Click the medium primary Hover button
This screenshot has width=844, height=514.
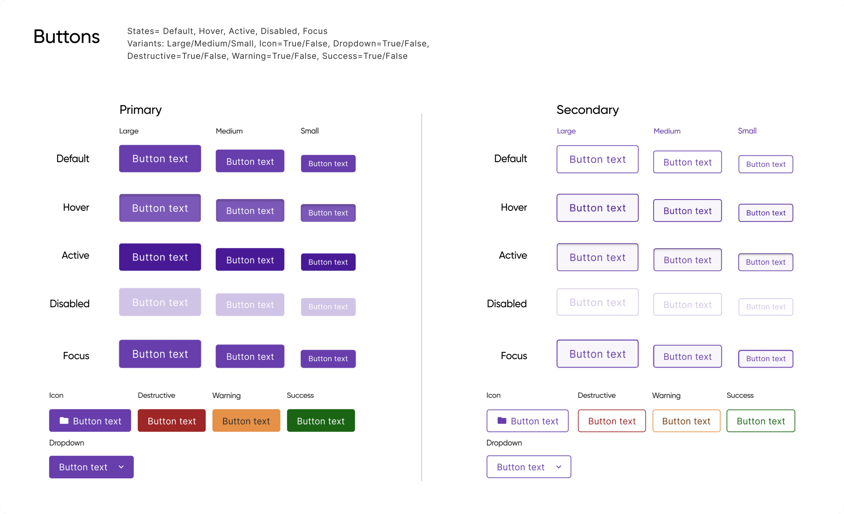[x=250, y=210]
